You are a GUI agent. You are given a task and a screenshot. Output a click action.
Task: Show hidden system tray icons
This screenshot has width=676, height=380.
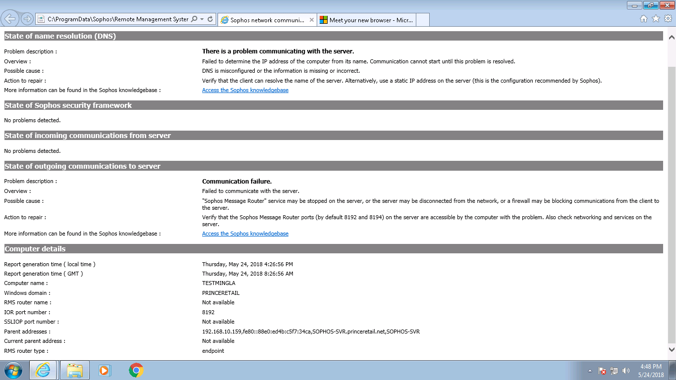pos(590,371)
